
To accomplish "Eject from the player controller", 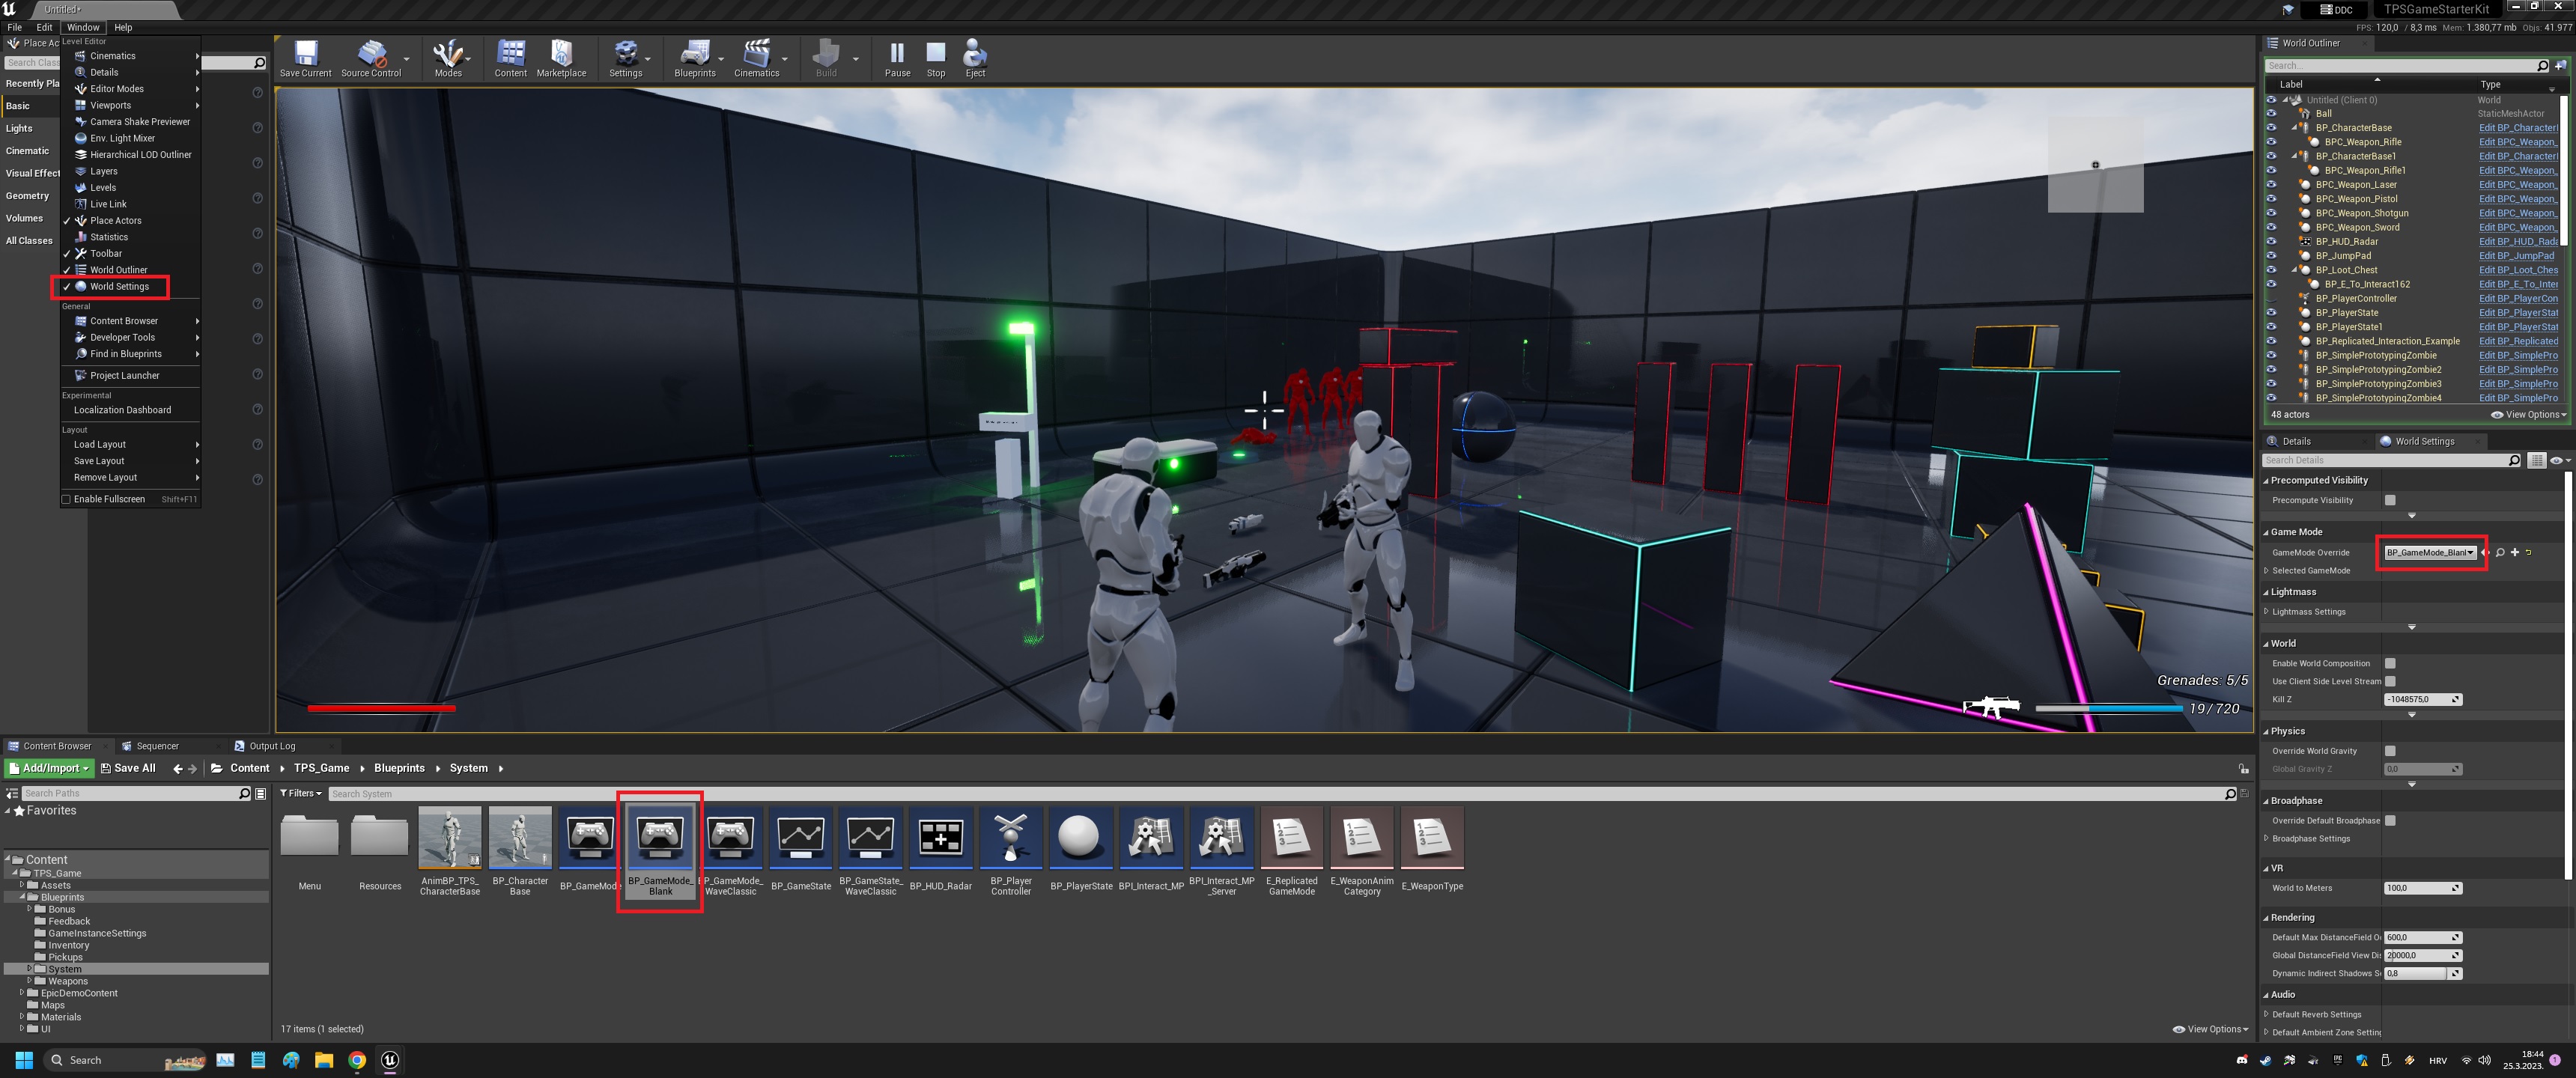I will click(x=975, y=58).
